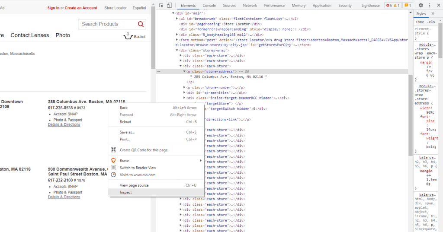This screenshot has width=443, height=232.
Task: Click the Sign In link
Action: tap(53, 8)
